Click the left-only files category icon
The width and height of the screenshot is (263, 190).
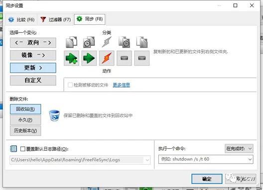coord(71,42)
